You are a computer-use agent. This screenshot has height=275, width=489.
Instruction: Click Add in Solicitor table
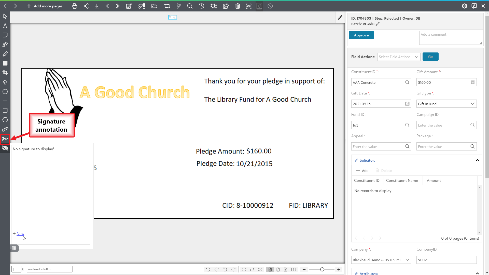click(x=362, y=171)
